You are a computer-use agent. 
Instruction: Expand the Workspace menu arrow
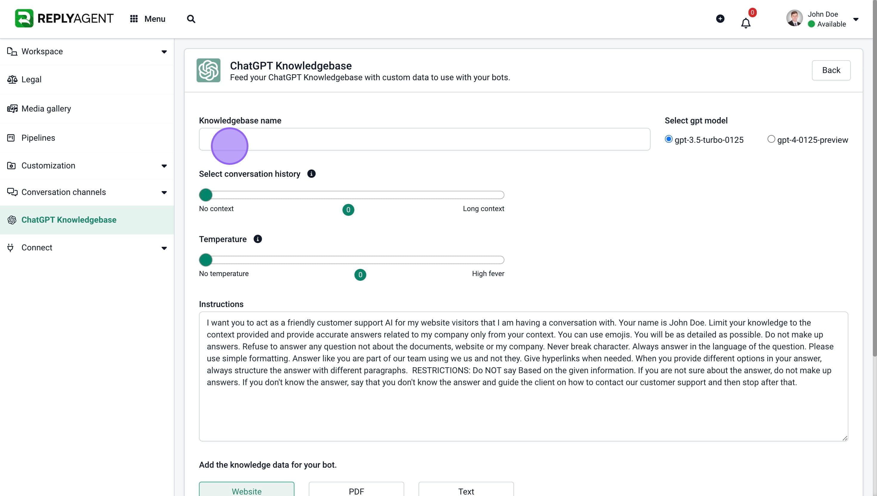(x=164, y=52)
